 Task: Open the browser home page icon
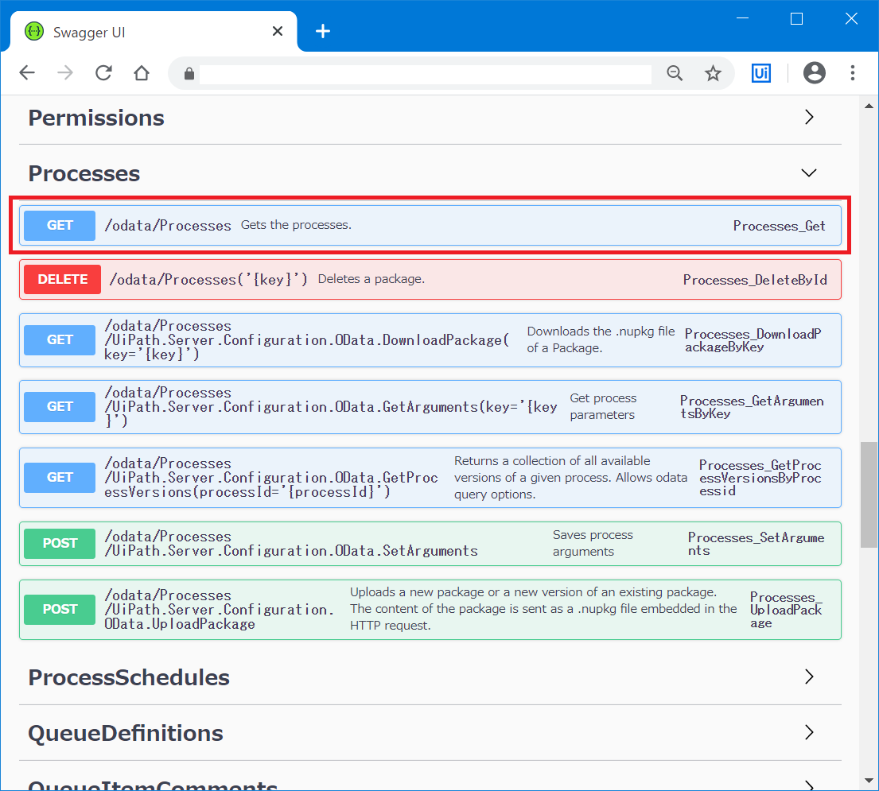pos(142,73)
